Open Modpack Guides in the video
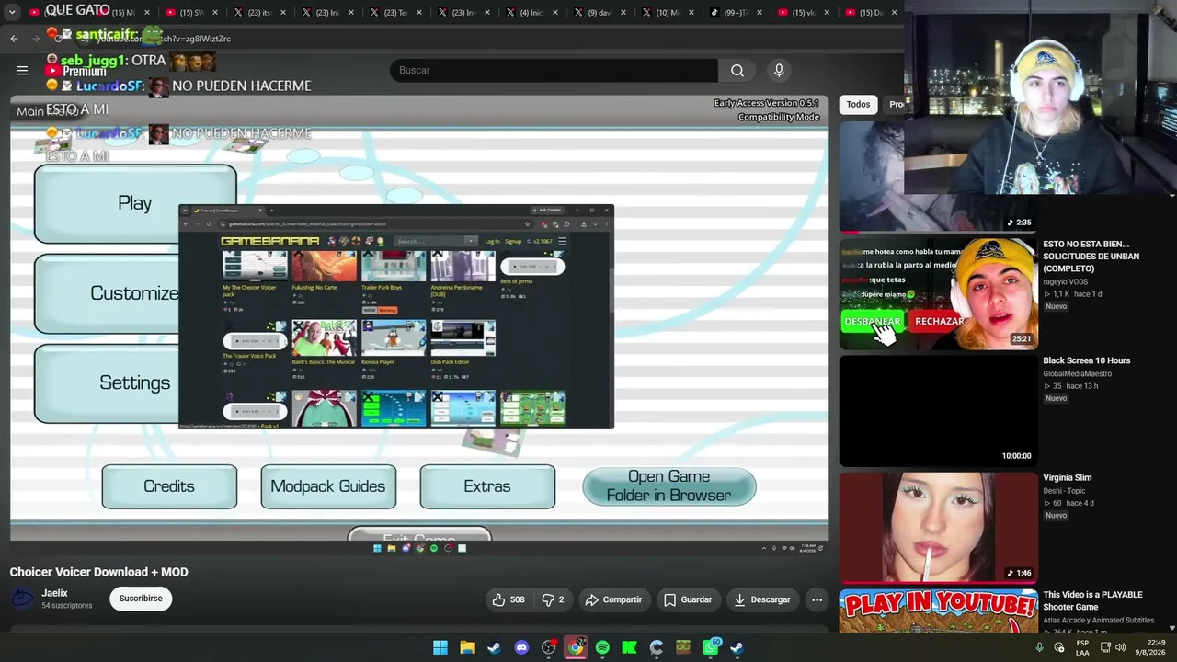This screenshot has width=1177, height=662. [x=328, y=486]
